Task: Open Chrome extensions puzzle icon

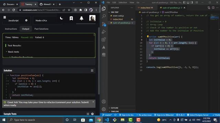Action: click(80, 10)
